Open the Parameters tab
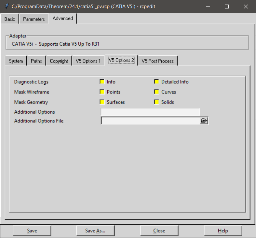Screen dimensions: 256x238 point(34,19)
